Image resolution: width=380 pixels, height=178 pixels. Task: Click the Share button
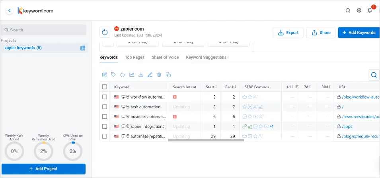click(x=321, y=33)
